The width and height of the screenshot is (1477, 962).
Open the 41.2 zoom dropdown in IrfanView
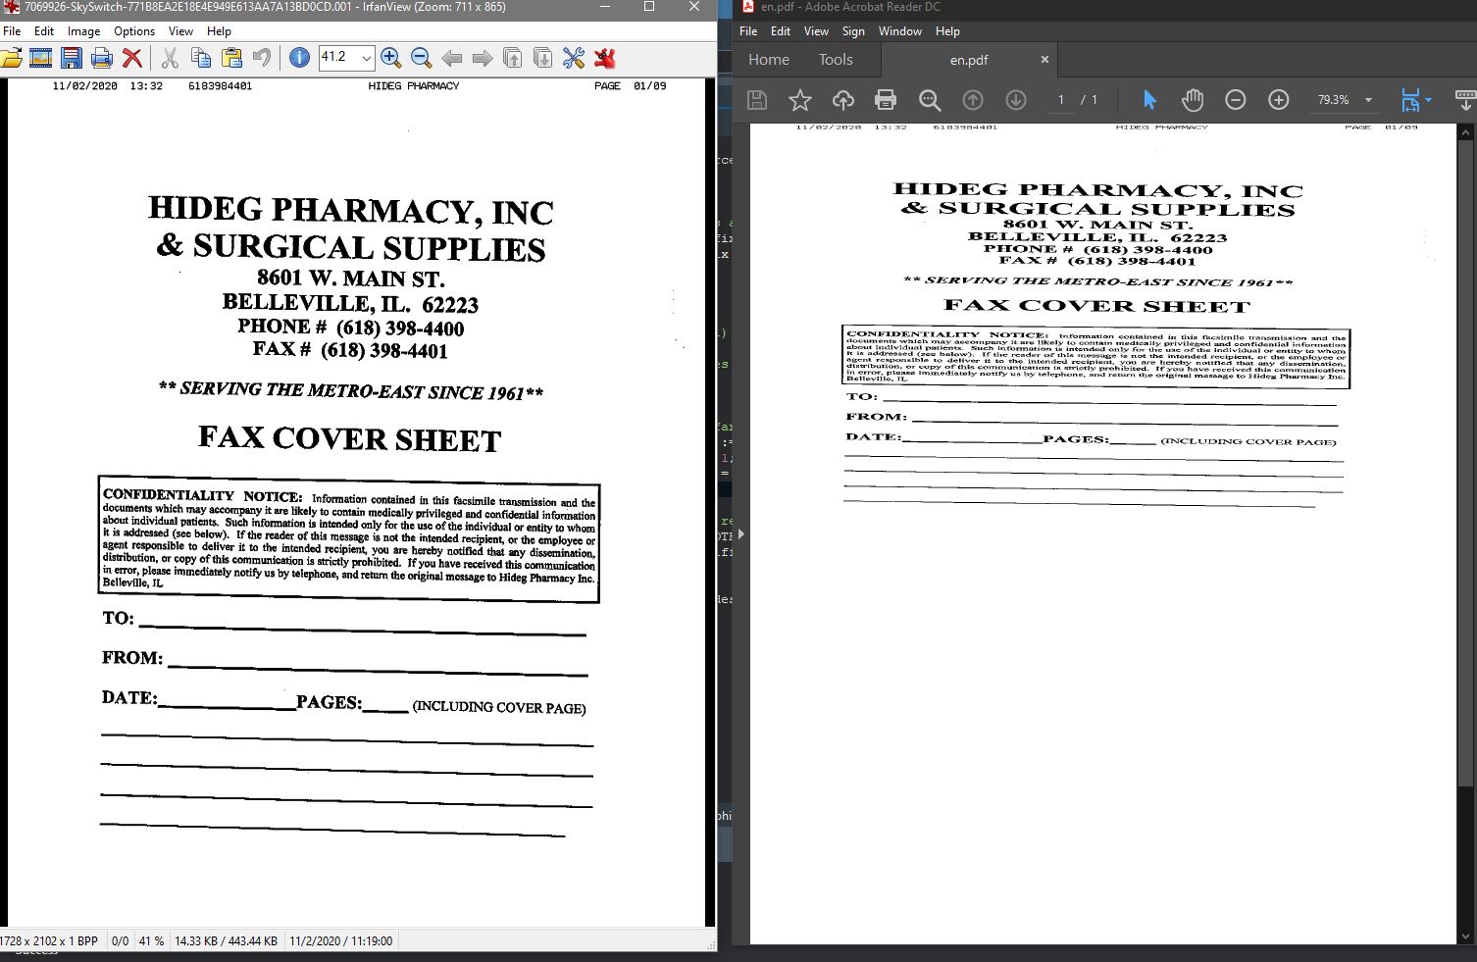click(367, 58)
